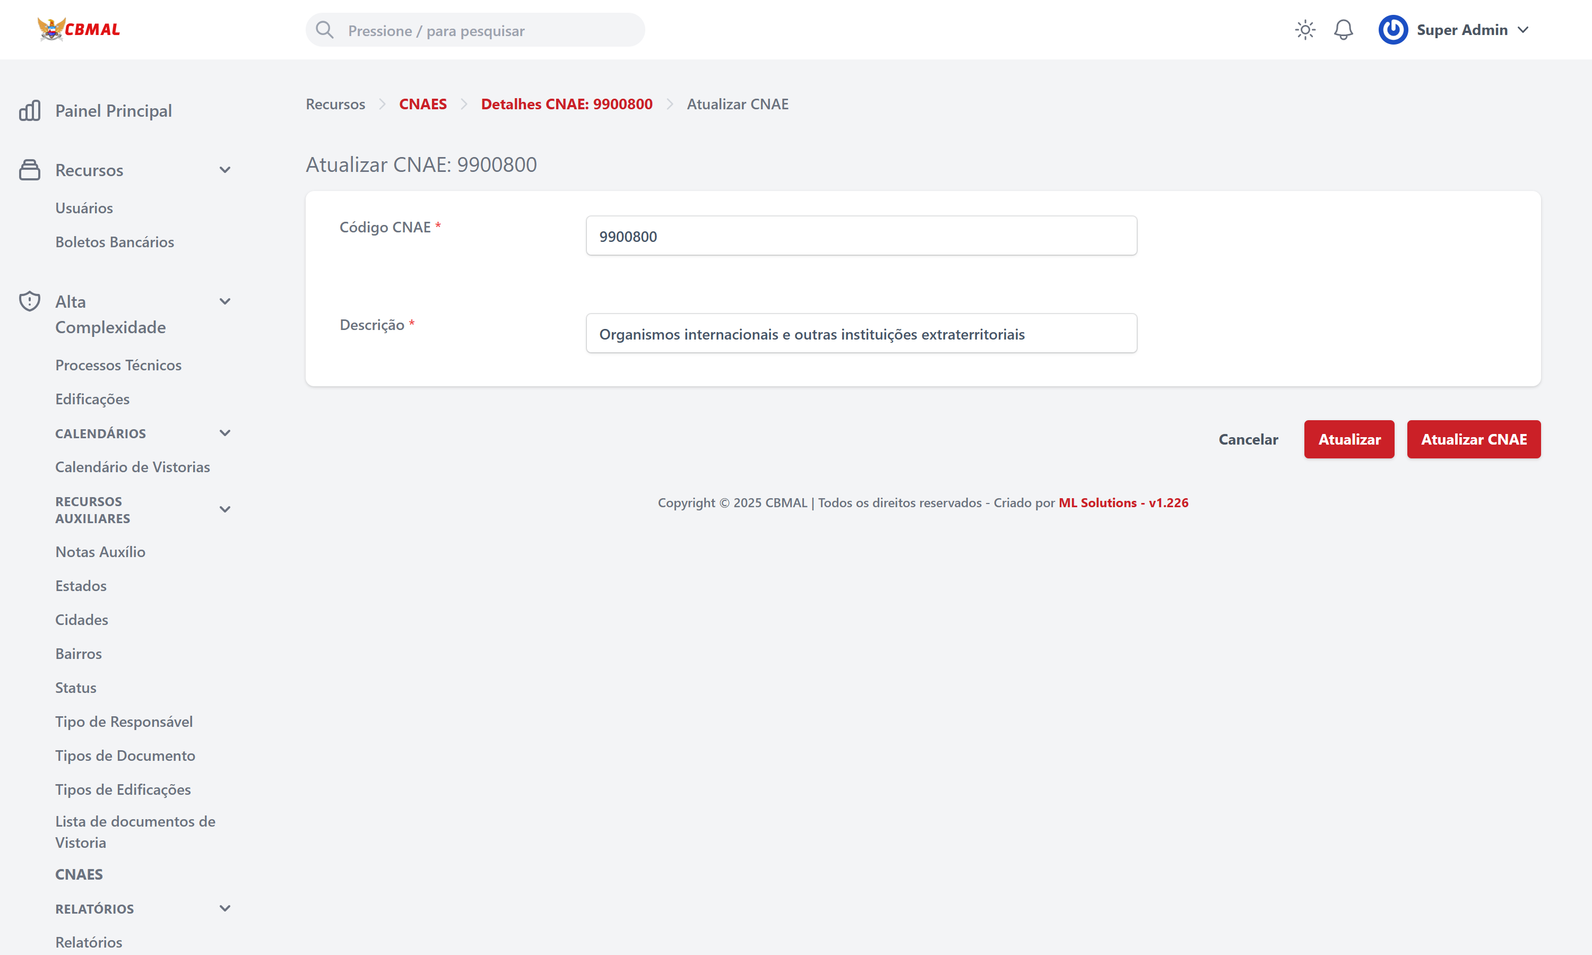Click the Recursos sidebar icon
1592x955 pixels.
click(30, 170)
